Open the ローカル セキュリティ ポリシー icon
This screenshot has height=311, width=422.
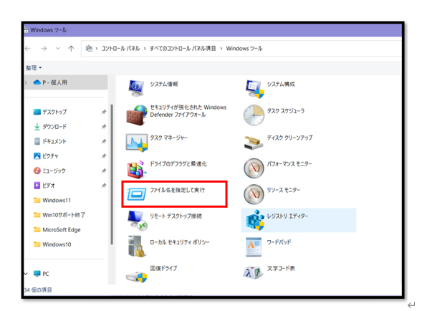point(137,247)
